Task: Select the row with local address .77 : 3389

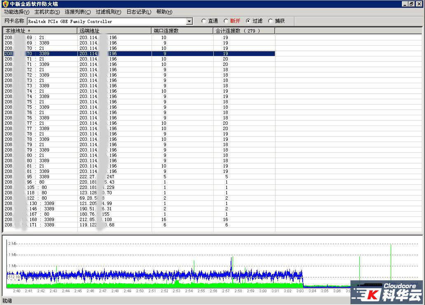Action: point(139,128)
